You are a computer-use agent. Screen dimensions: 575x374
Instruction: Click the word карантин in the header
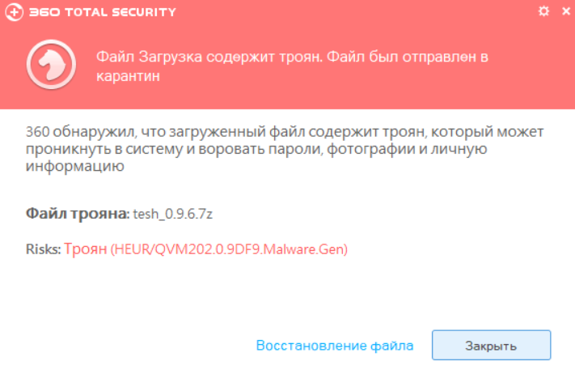pyautogui.click(x=128, y=76)
